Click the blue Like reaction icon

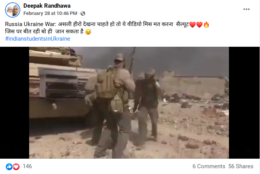pyautogui.click(x=9, y=167)
